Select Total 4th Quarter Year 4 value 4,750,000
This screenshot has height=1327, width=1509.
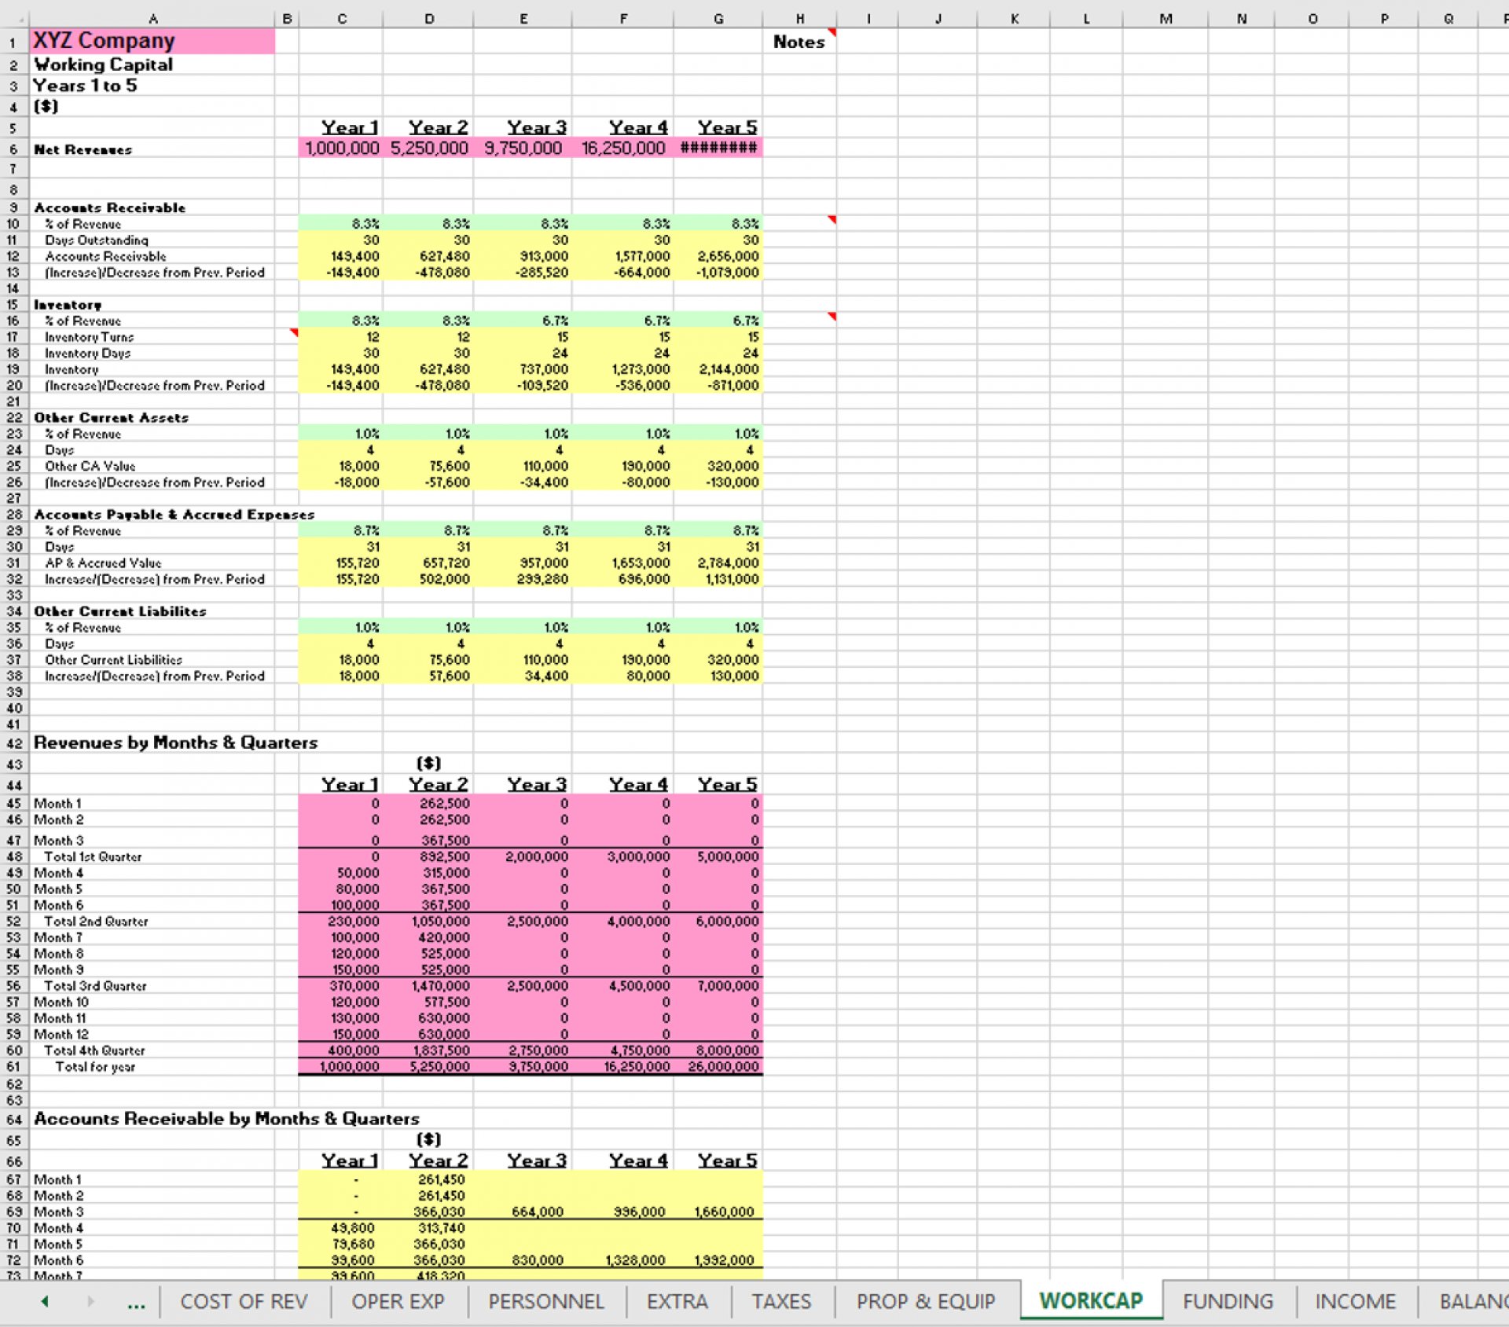(622, 1050)
